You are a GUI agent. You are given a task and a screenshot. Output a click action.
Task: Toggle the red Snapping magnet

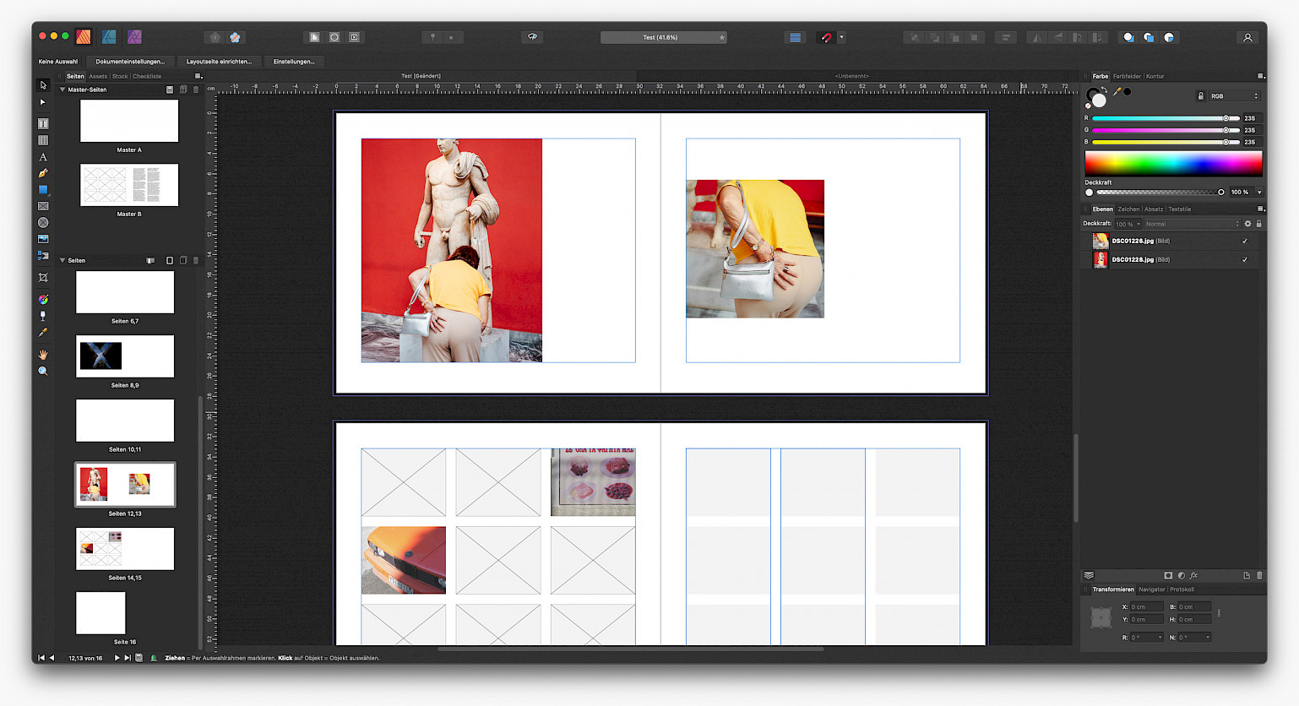click(826, 37)
